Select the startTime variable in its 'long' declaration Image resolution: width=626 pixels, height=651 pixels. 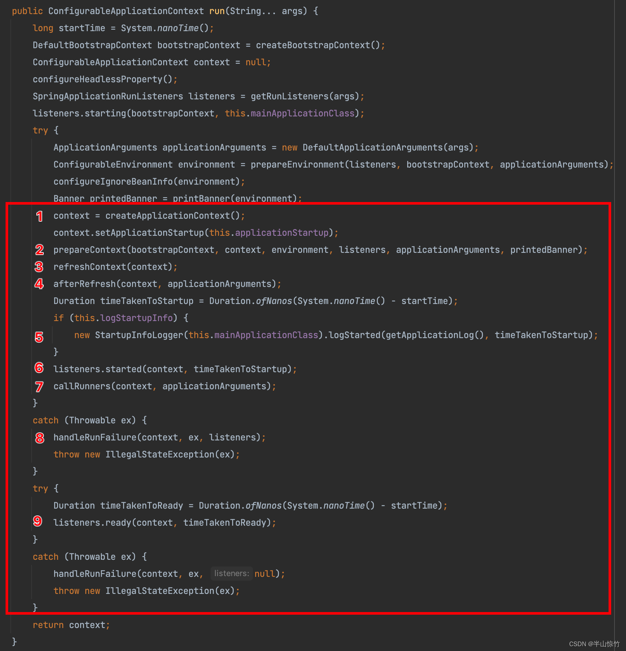coord(82,28)
